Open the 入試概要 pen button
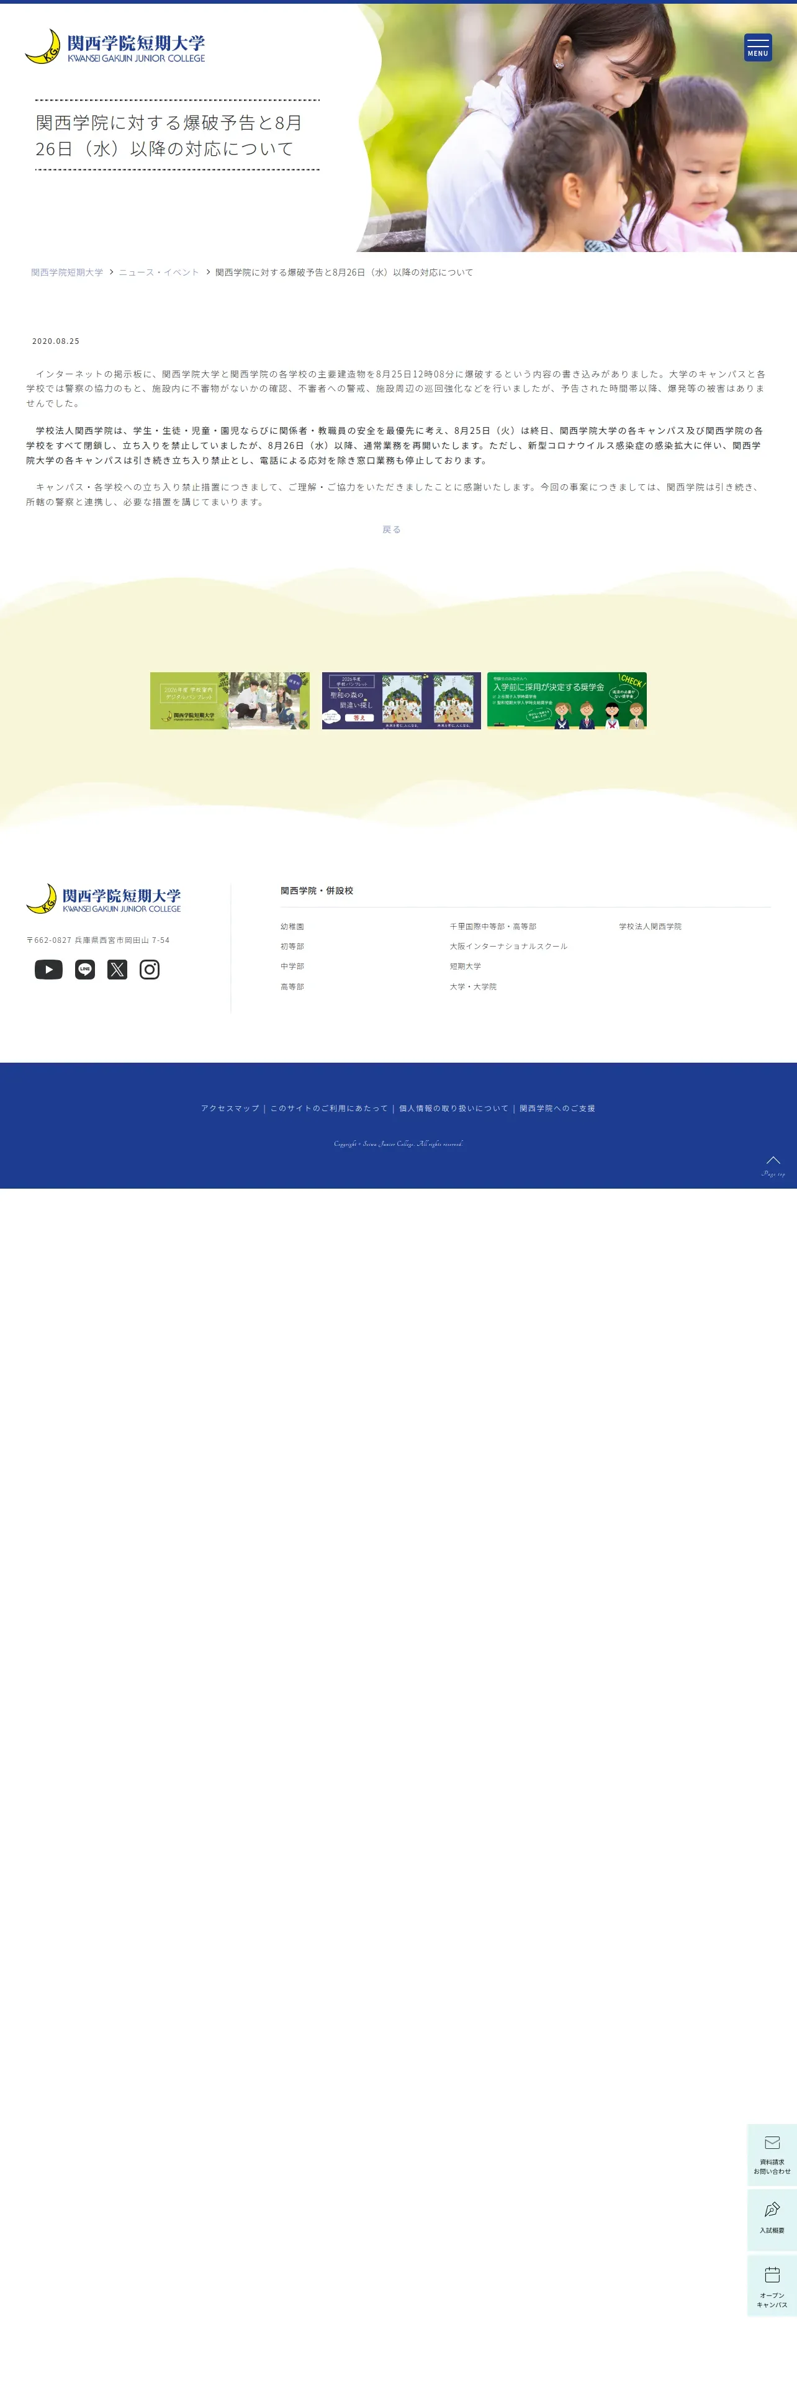 click(x=772, y=2220)
